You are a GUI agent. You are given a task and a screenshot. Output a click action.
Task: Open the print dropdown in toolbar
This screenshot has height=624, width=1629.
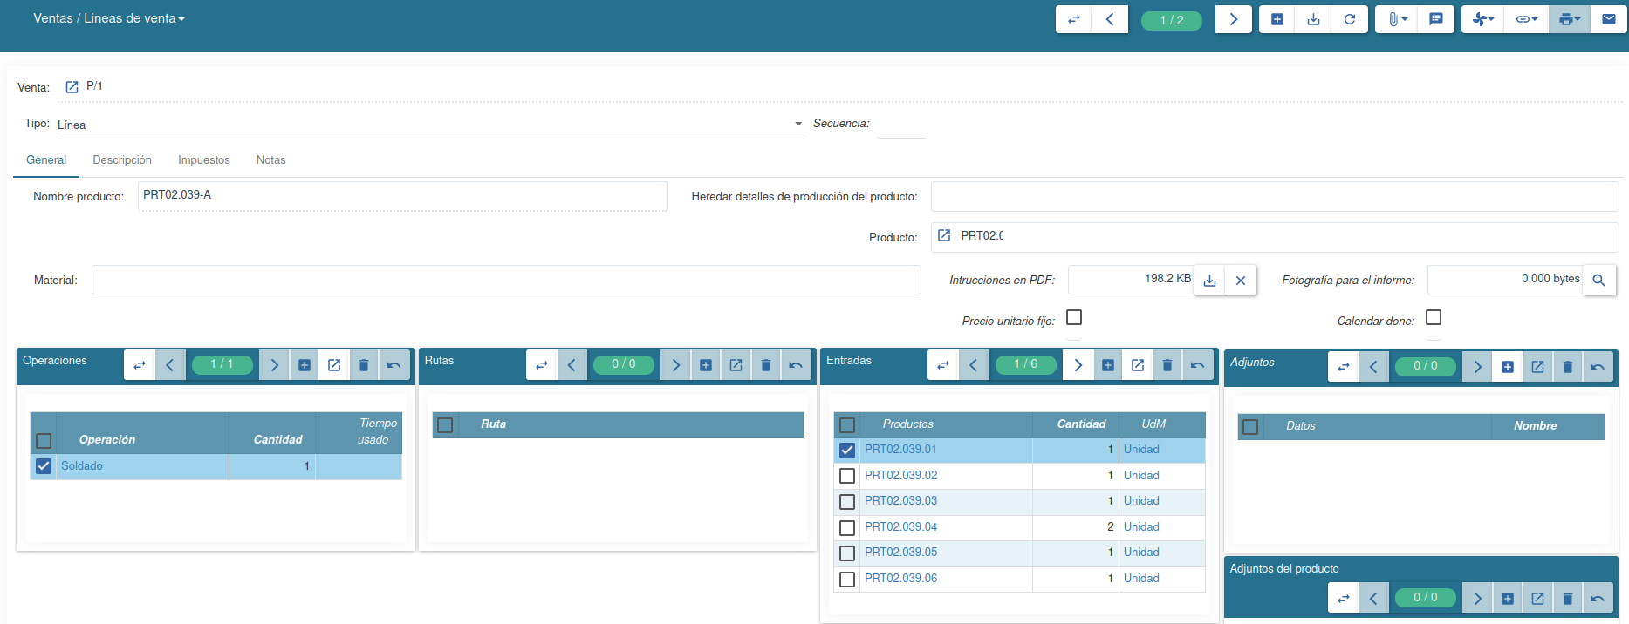[x=1569, y=19]
